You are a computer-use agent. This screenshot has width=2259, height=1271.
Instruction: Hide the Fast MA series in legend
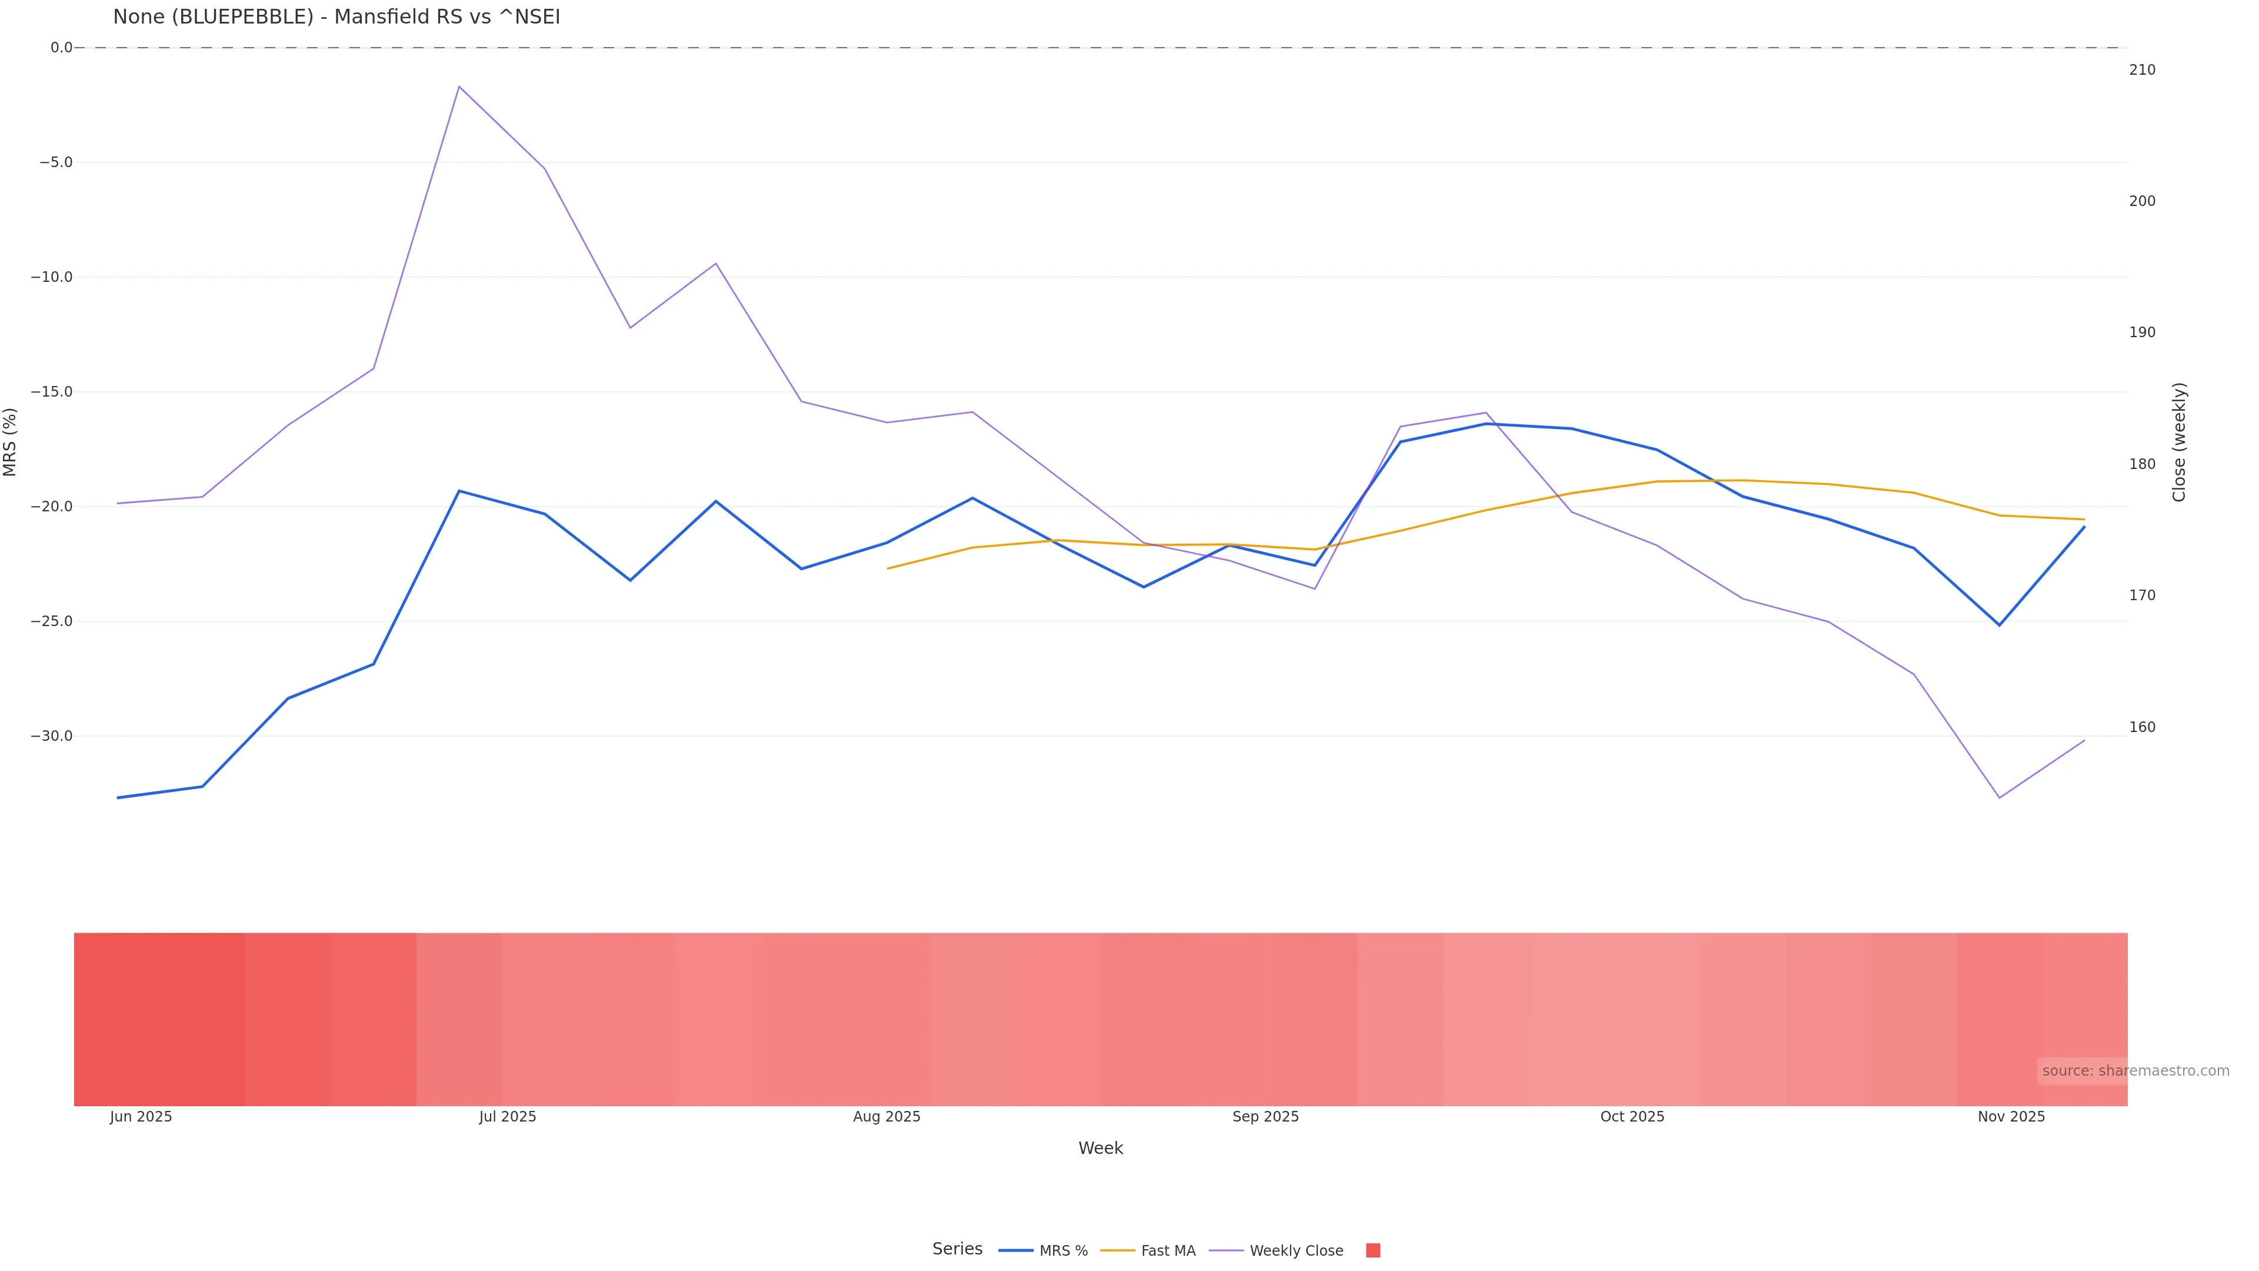1167,1251
